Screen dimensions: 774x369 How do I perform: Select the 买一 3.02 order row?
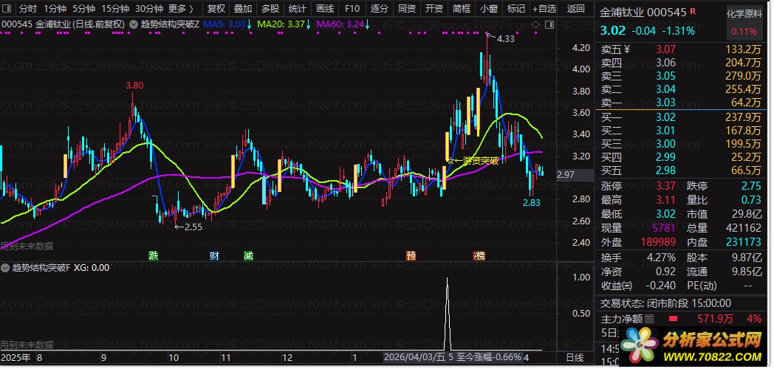click(x=682, y=117)
